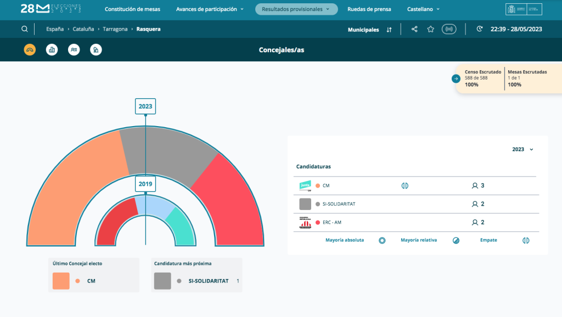562x317 pixels.
Task: Click SI-SOLIDARITAT under Candidatura más próxima
Action: [x=208, y=281]
